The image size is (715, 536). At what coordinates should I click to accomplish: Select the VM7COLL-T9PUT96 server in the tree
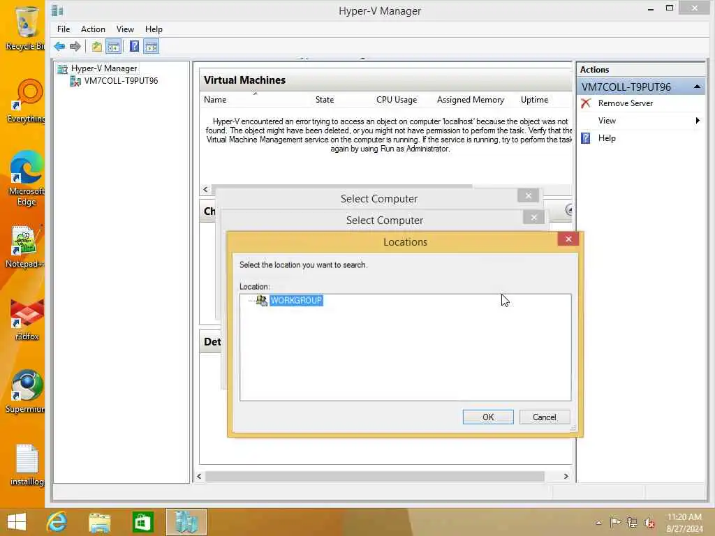coord(121,81)
